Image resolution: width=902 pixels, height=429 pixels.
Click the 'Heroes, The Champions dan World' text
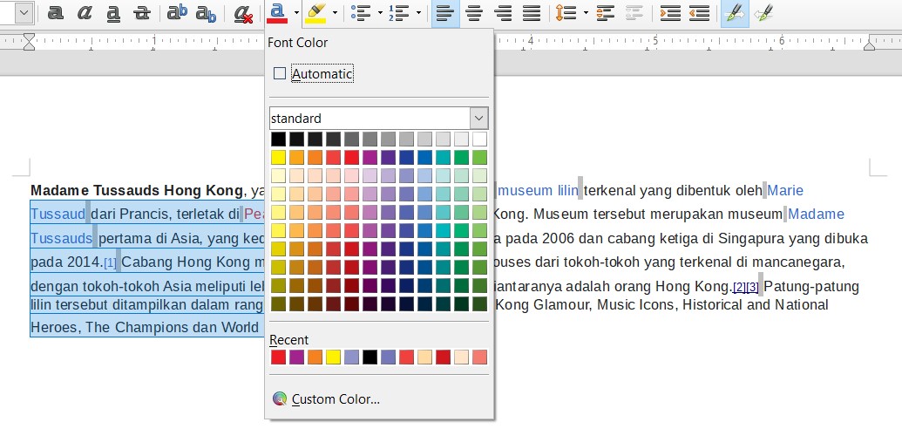[145, 328]
